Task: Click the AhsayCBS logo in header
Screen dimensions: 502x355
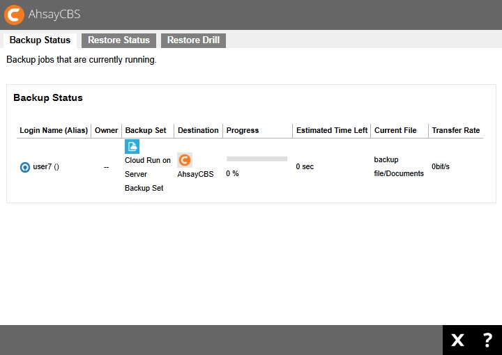Action: (15, 15)
